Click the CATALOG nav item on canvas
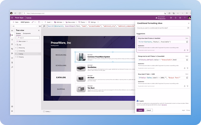The width and height of the screenshot is (201, 125). click(61, 78)
